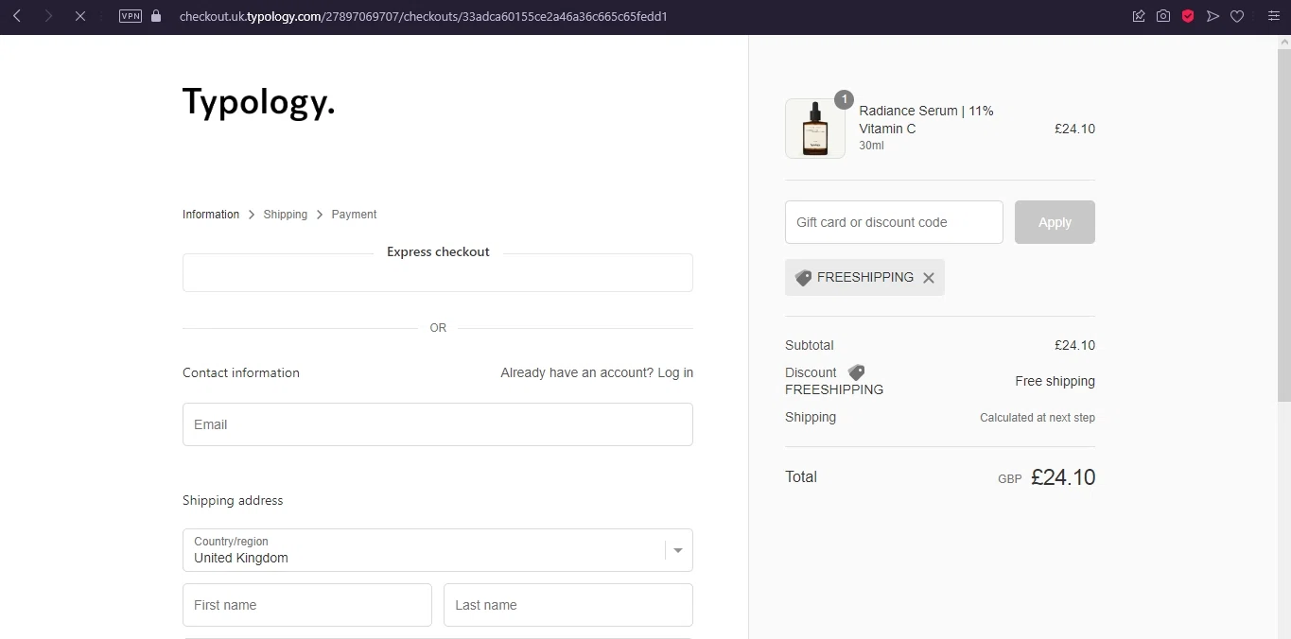Stop page loading with X button
Viewport: 1291px width, 639px height.
[80, 16]
